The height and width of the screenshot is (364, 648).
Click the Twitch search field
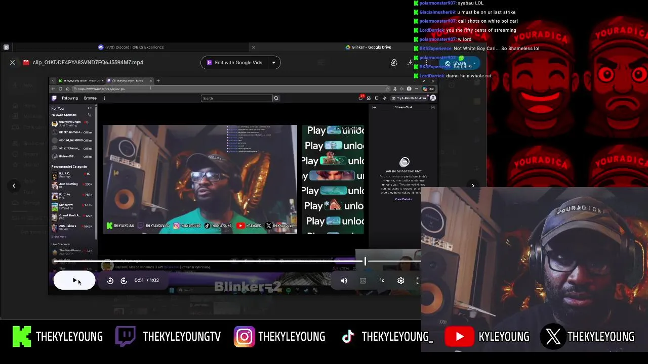coord(236,98)
